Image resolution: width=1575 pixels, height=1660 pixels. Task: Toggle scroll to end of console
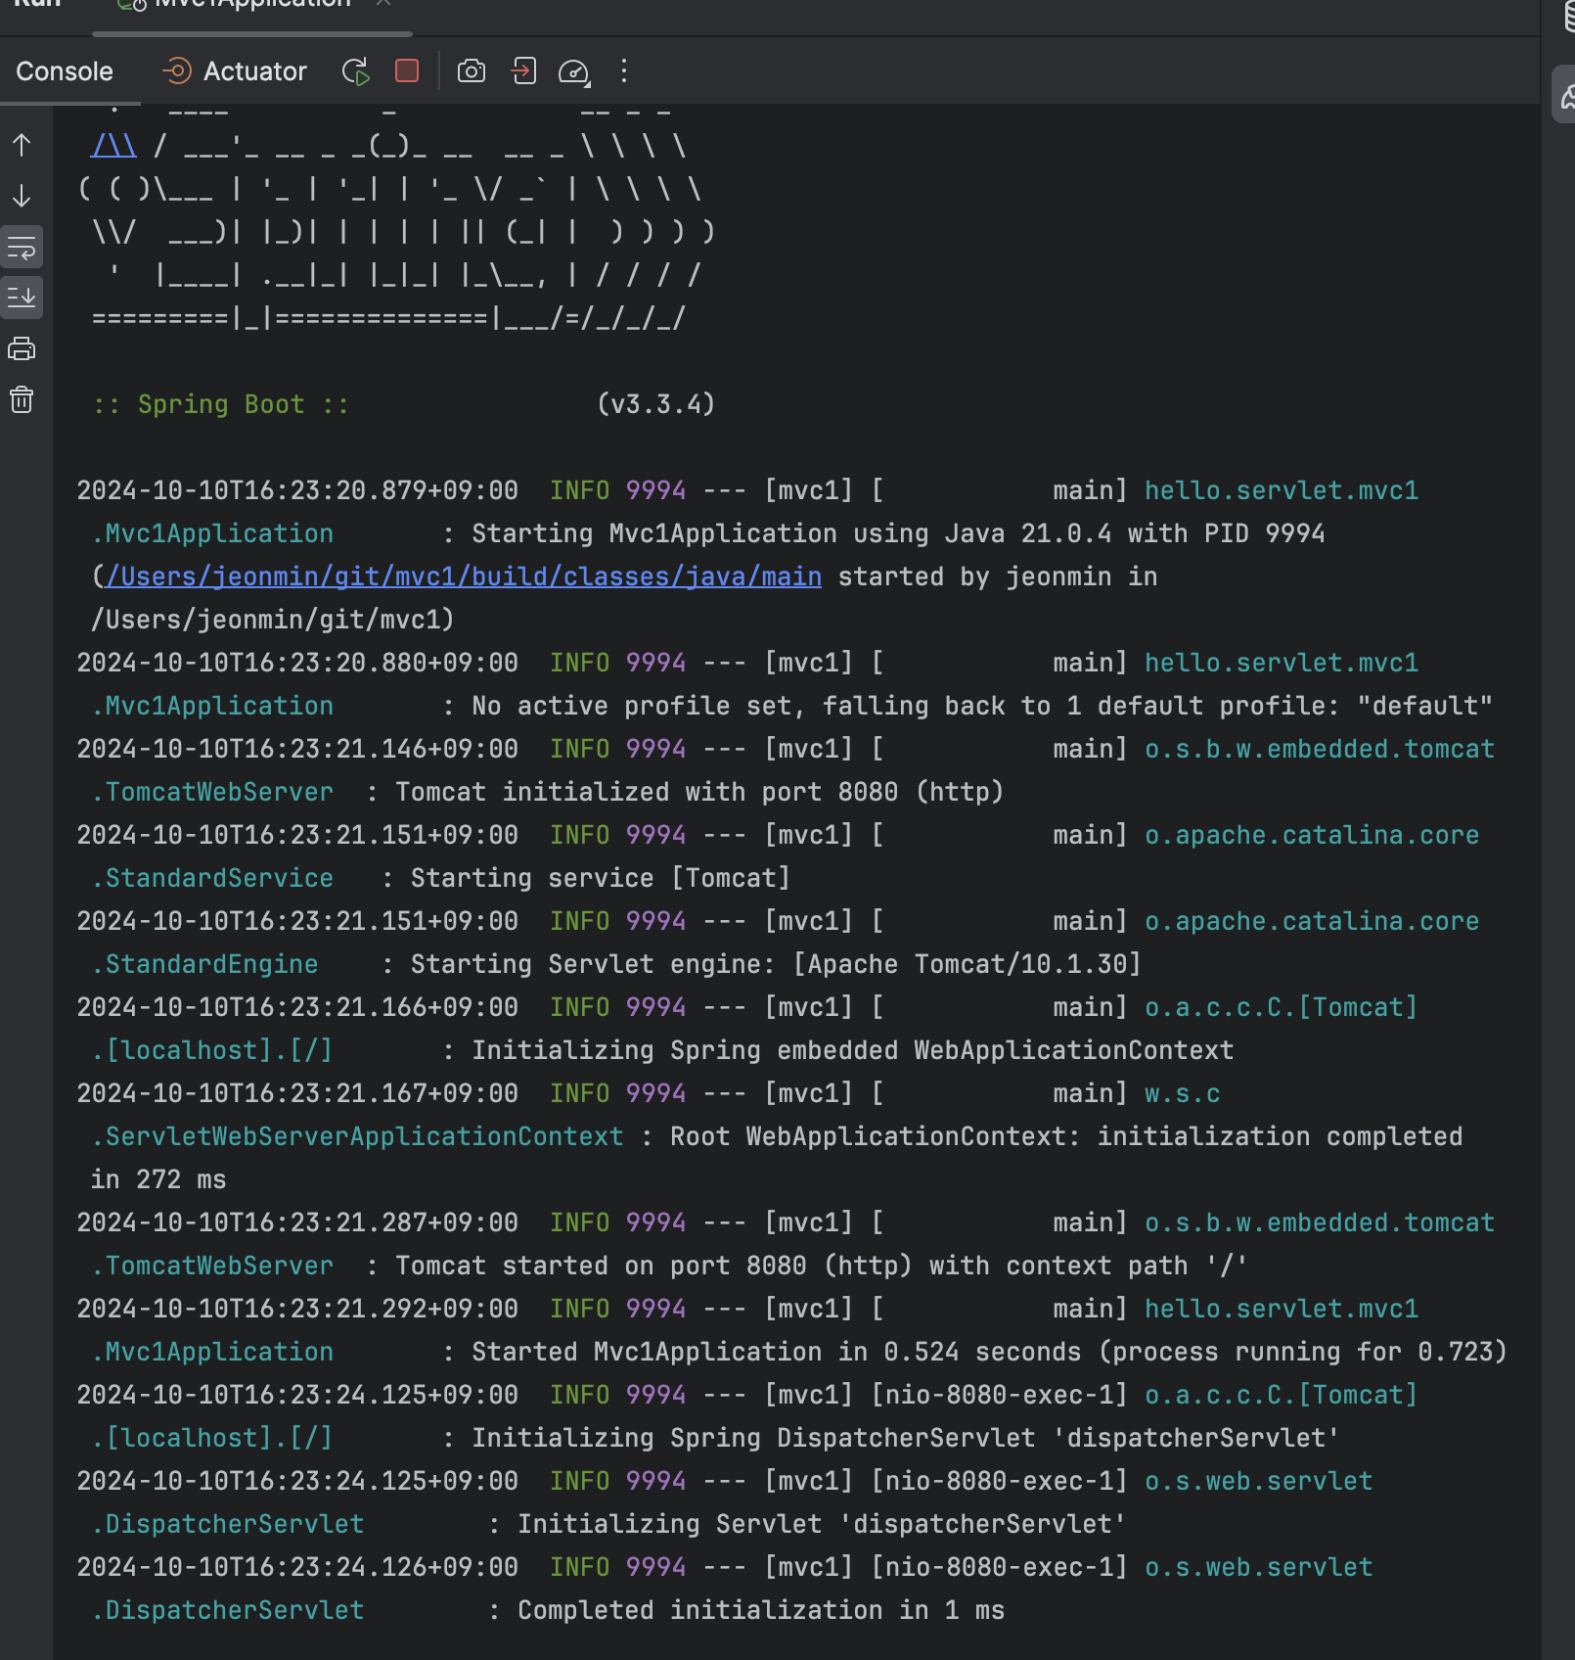pyautogui.click(x=22, y=297)
